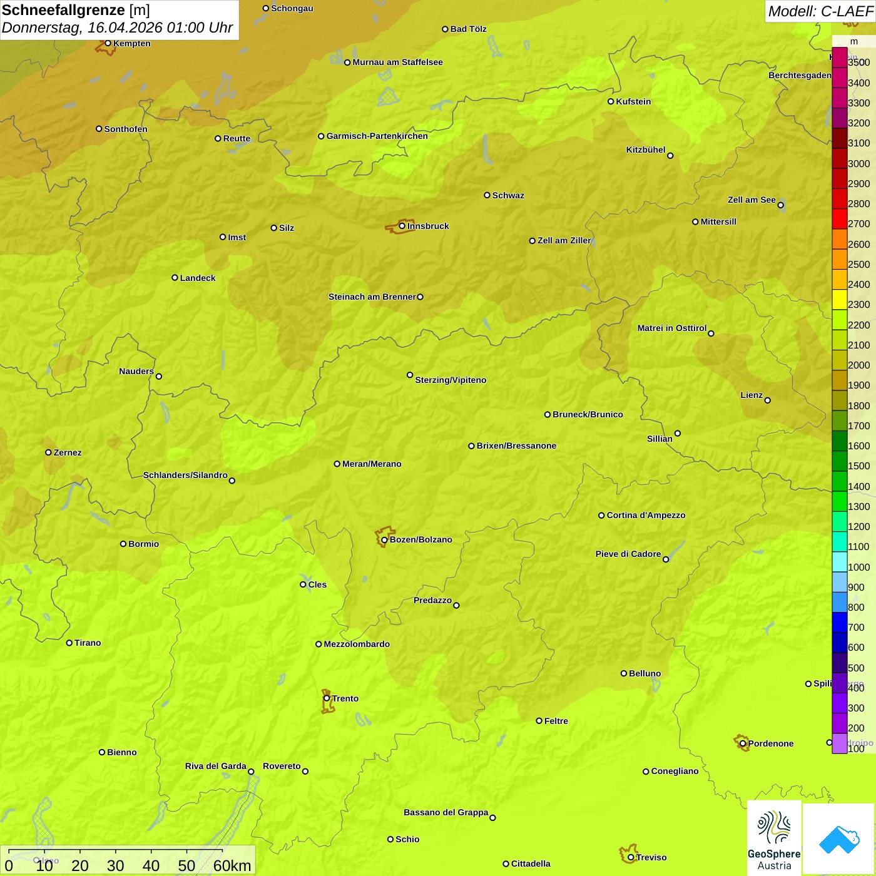Click the Zell am See marker
Viewport: 876px width, 876px height.
click(780, 205)
